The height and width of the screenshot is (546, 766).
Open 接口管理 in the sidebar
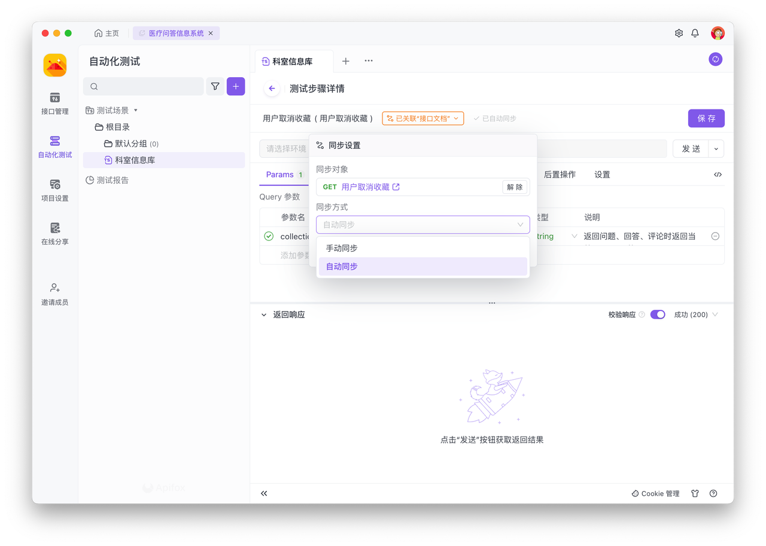point(54,103)
